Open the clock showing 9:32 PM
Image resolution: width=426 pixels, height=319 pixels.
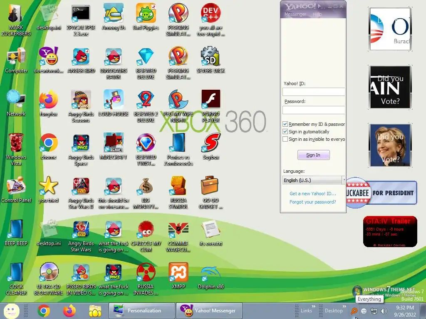405,311
